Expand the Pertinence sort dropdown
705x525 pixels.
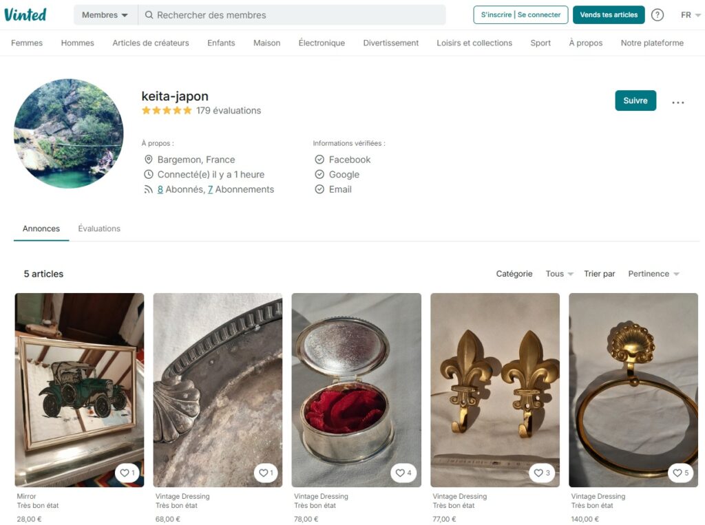pyautogui.click(x=653, y=274)
